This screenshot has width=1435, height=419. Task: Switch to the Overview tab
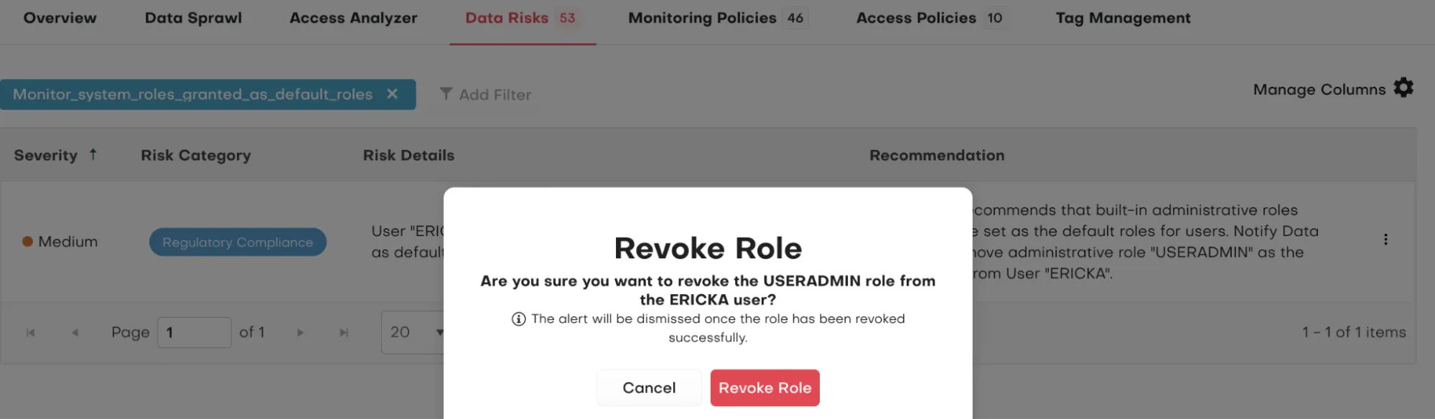click(x=59, y=18)
